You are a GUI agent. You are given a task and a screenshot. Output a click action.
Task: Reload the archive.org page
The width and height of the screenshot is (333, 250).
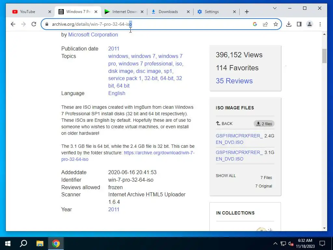34,24
